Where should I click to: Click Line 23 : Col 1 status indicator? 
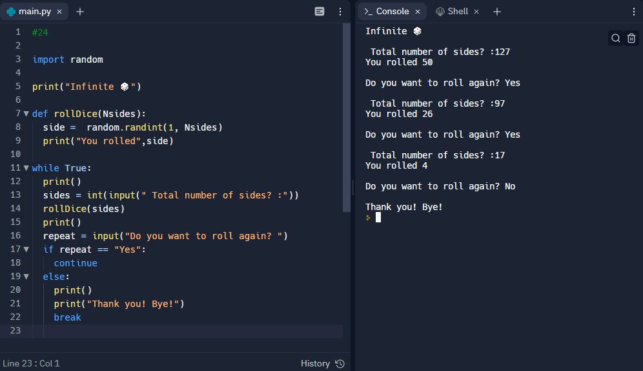[x=31, y=364]
